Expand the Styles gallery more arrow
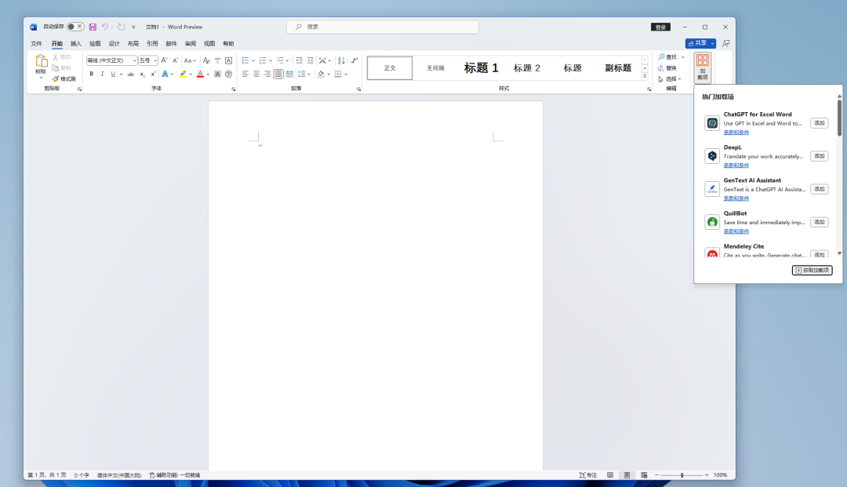The image size is (847, 487). point(645,78)
